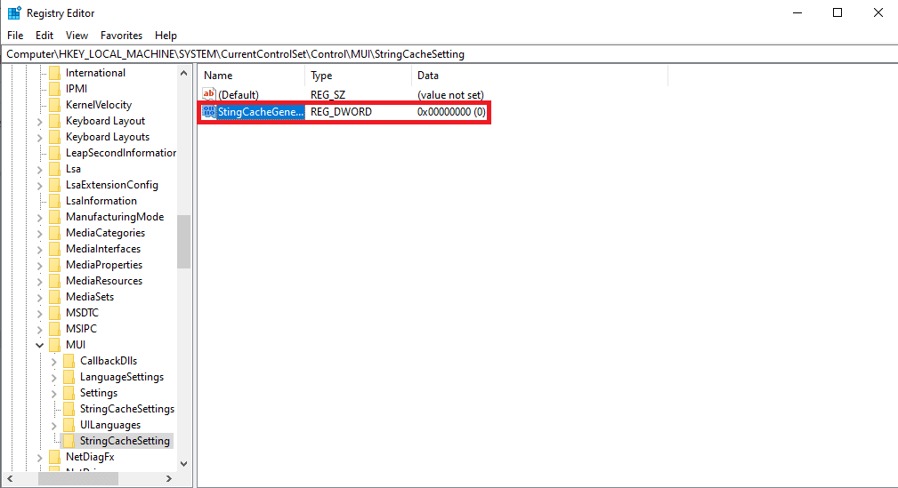Open the File menu
Viewport: 898px width, 488px height.
coord(15,36)
